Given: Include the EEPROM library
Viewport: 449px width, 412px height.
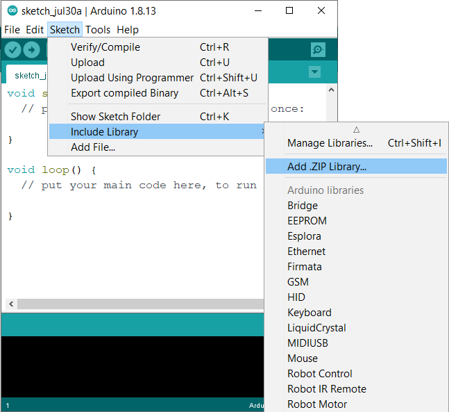Looking at the screenshot, I should click(356, 221).
